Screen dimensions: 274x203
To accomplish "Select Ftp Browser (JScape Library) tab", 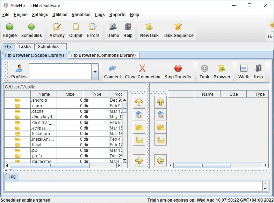I will (35, 55).
